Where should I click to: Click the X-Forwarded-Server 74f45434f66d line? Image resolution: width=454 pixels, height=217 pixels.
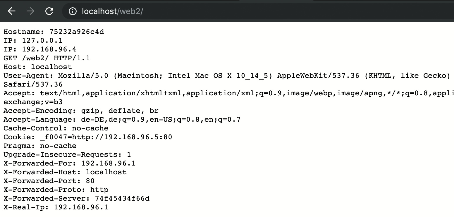[x=77, y=199]
